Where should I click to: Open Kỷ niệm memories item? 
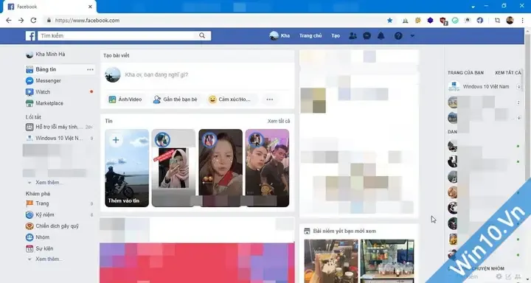coord(40,214)
